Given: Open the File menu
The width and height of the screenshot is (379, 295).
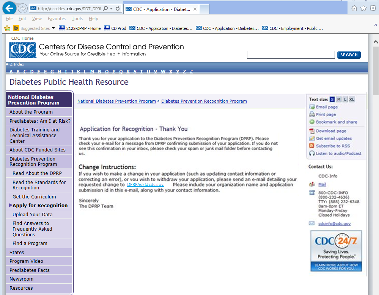Looking at the screenshot, I should pos(9,19).
